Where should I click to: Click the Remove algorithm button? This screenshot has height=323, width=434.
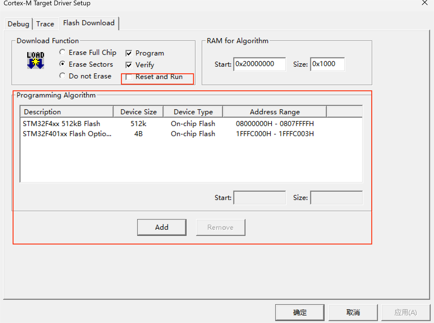221,227
